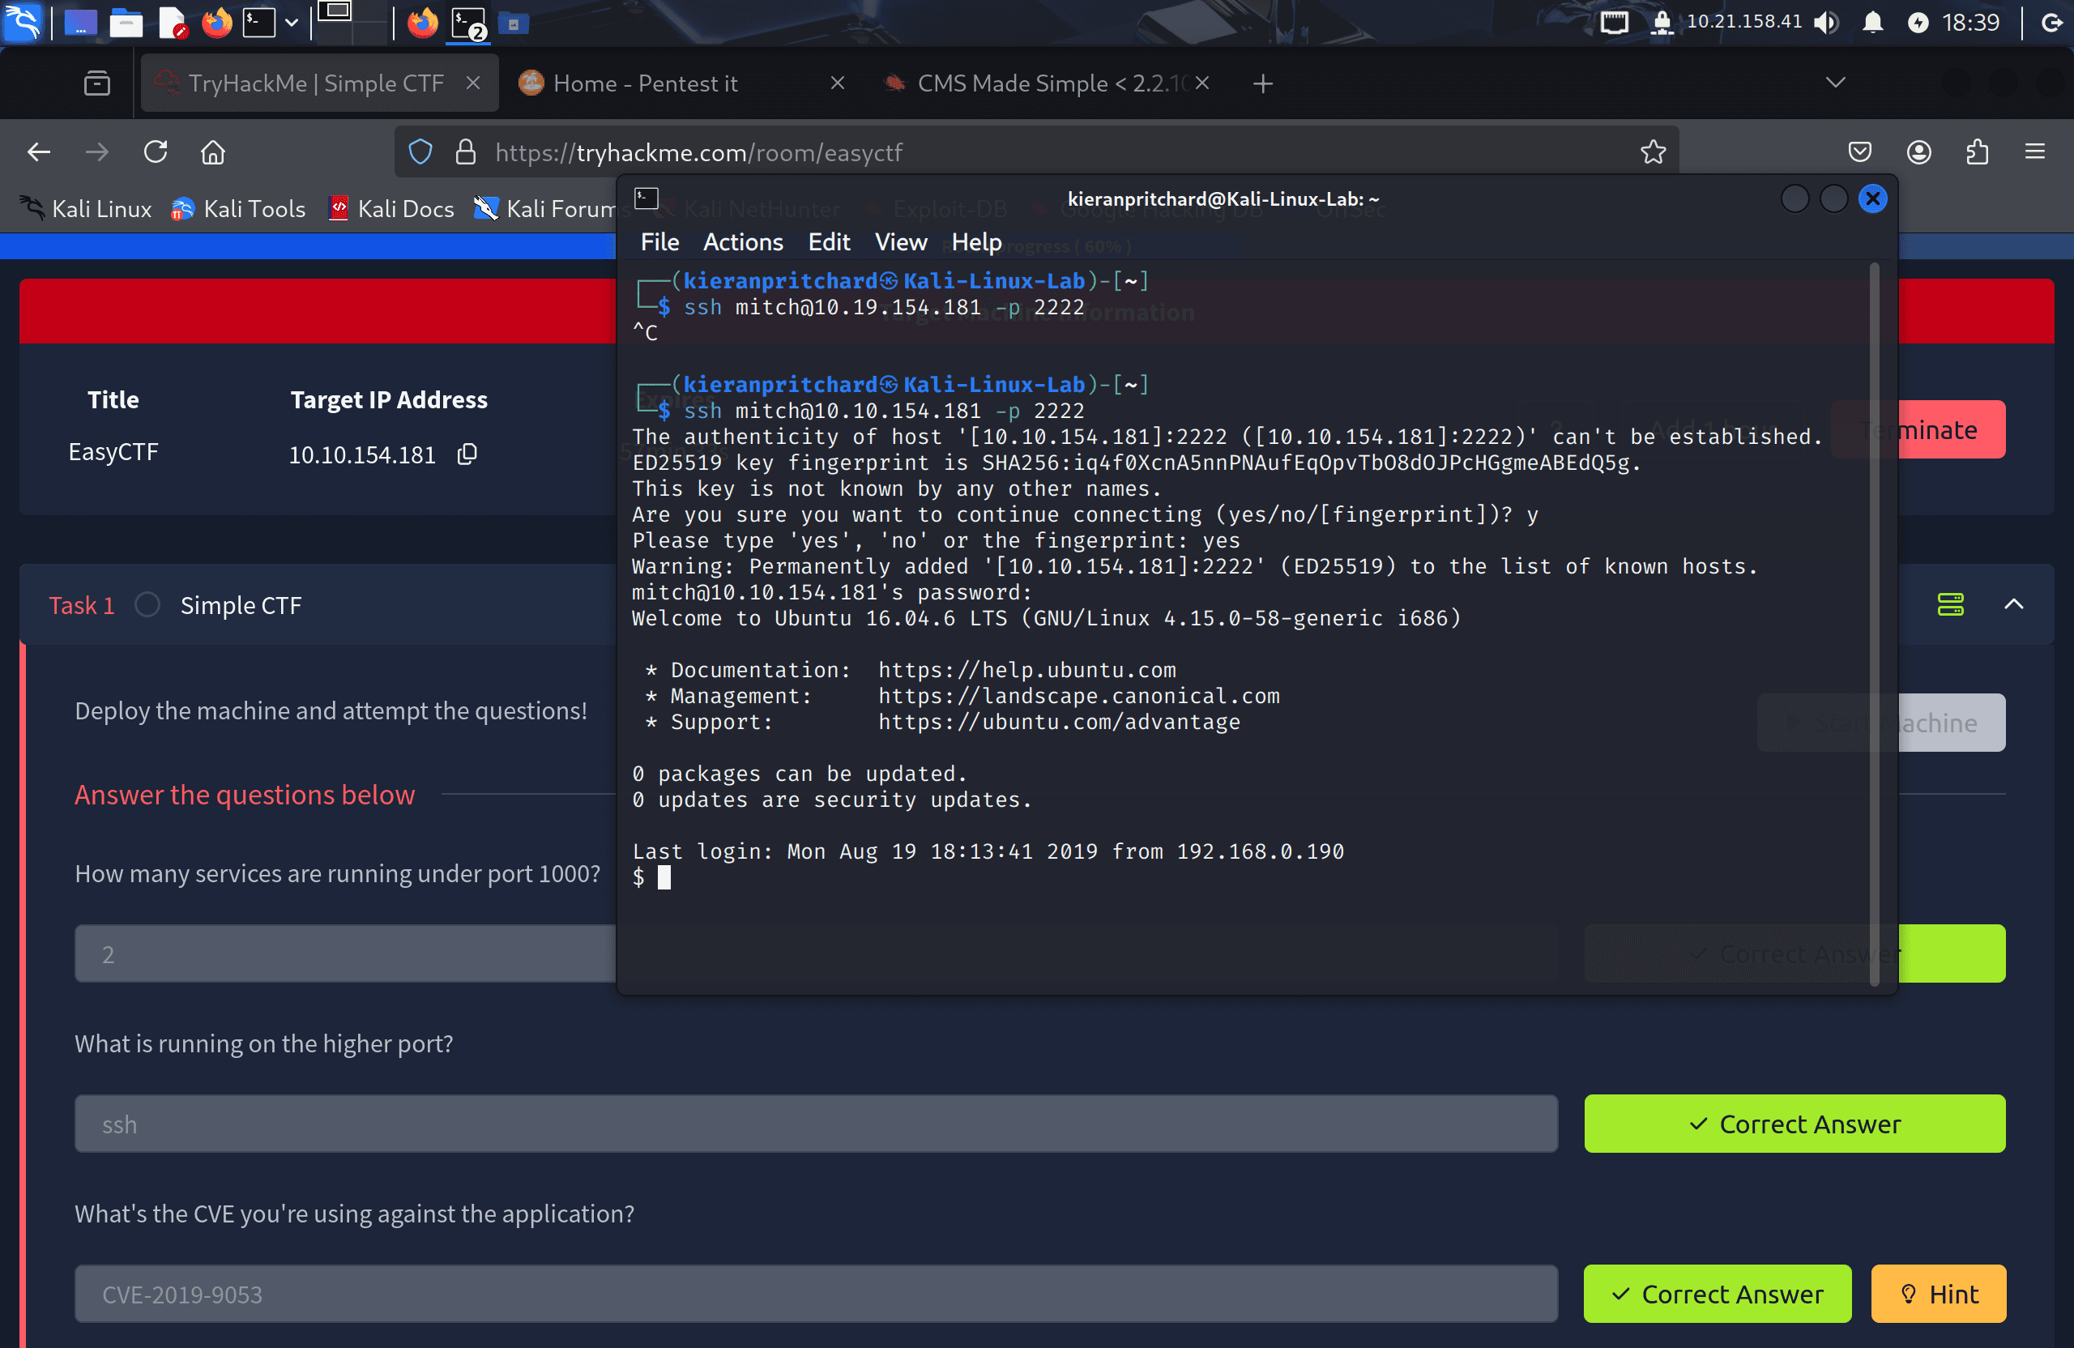The width and height of the screenshot is (2074, 1348).
Task: Open the file manager from the panel
Action: coord(126,23)
